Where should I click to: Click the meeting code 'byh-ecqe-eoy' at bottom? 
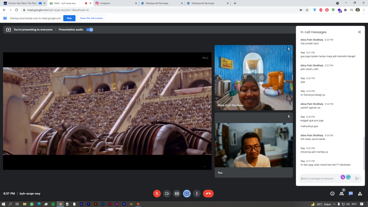[30, 193]
